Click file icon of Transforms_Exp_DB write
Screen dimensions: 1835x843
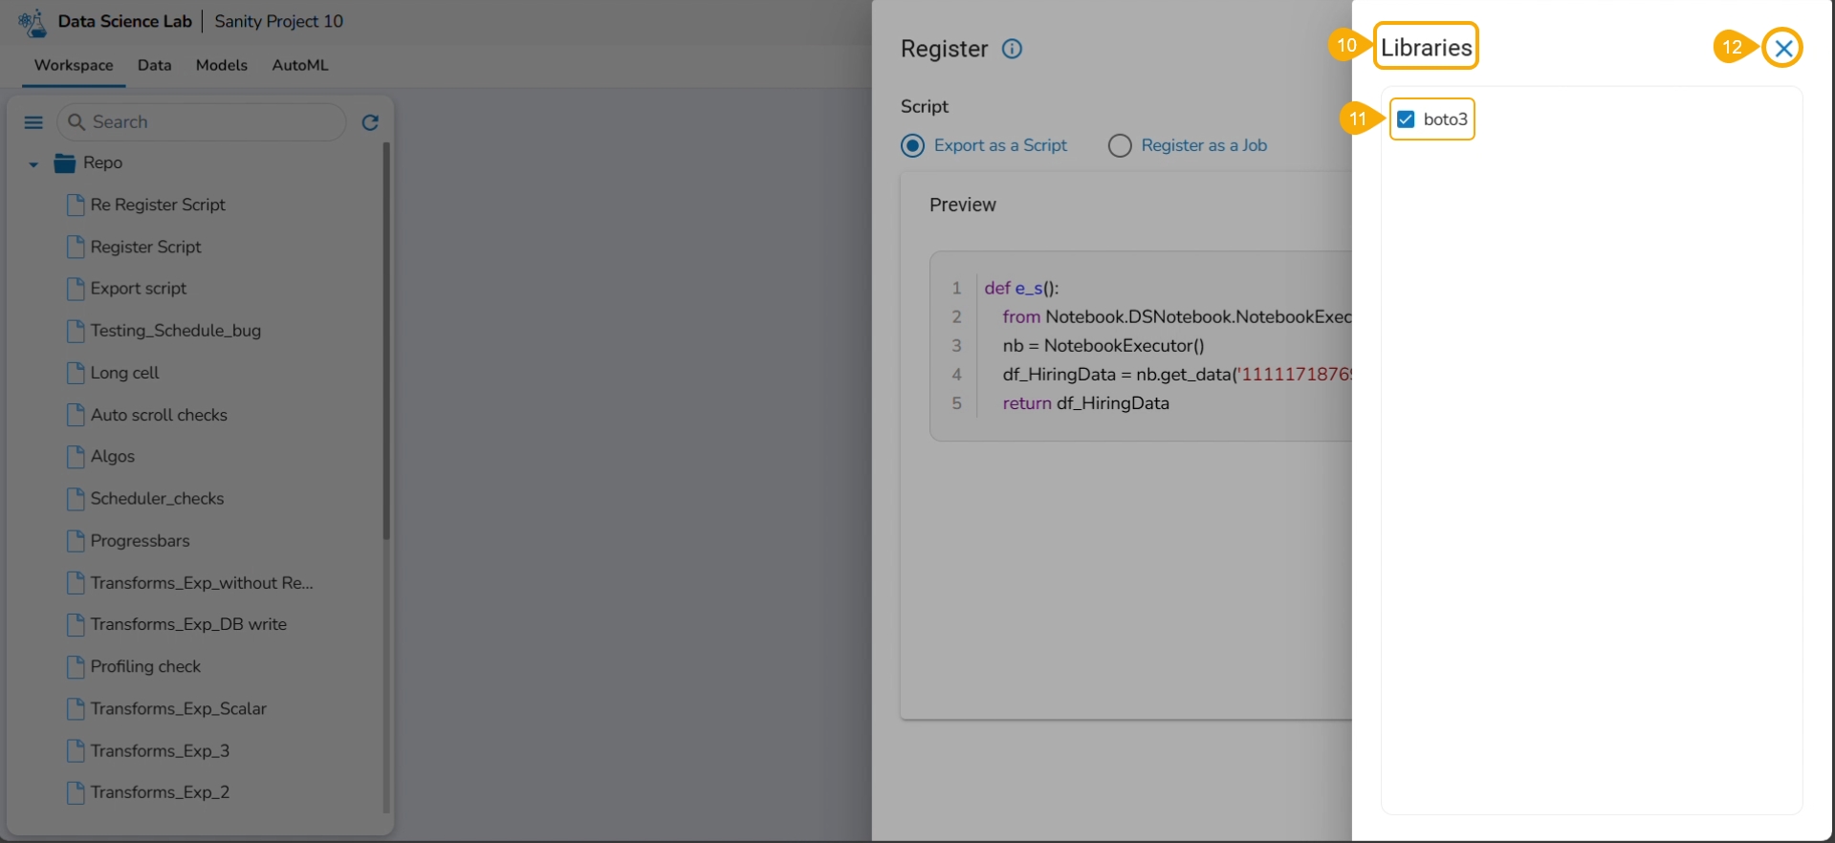(76, 624)
